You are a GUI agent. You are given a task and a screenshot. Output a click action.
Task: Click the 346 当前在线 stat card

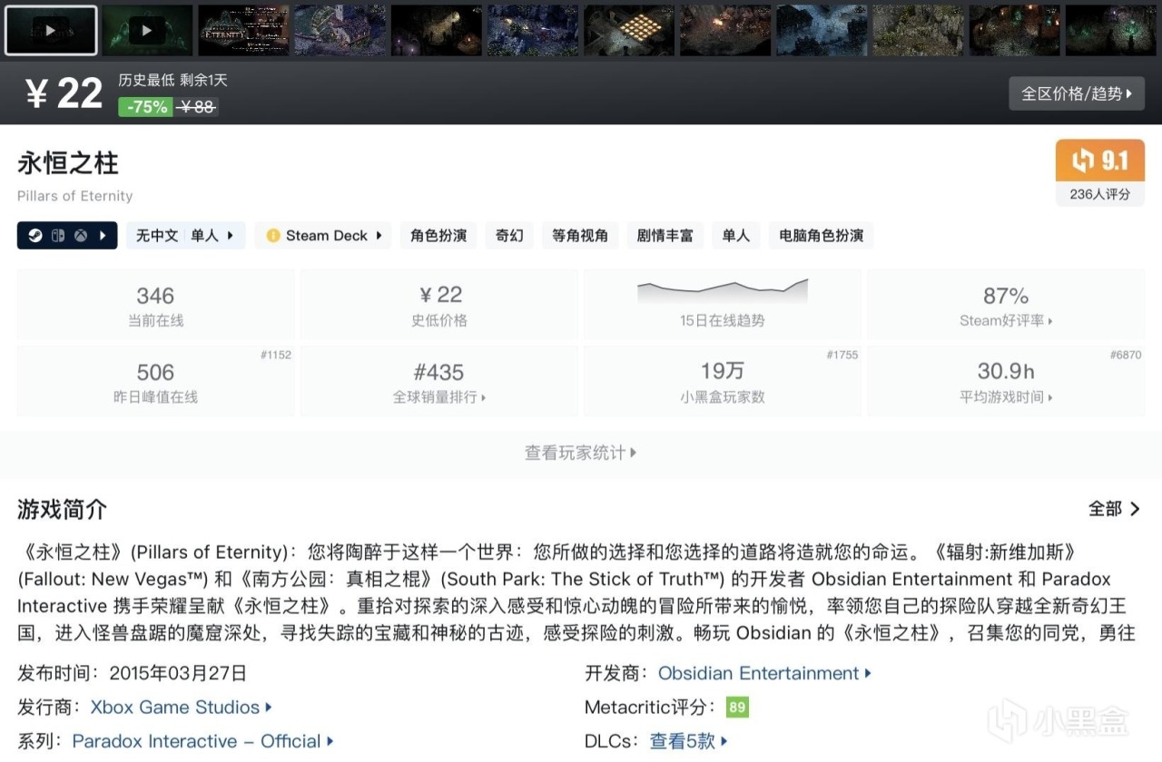coord(155,305)
